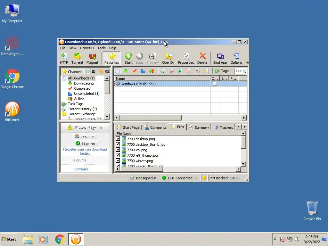Open the Help menu
Screen dimensions: 328x246
click(112, 48)
